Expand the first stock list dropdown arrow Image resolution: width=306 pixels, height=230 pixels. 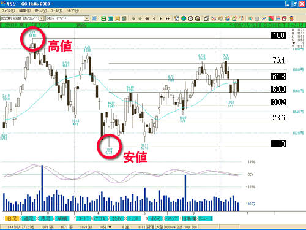click(x=42, y=18)
